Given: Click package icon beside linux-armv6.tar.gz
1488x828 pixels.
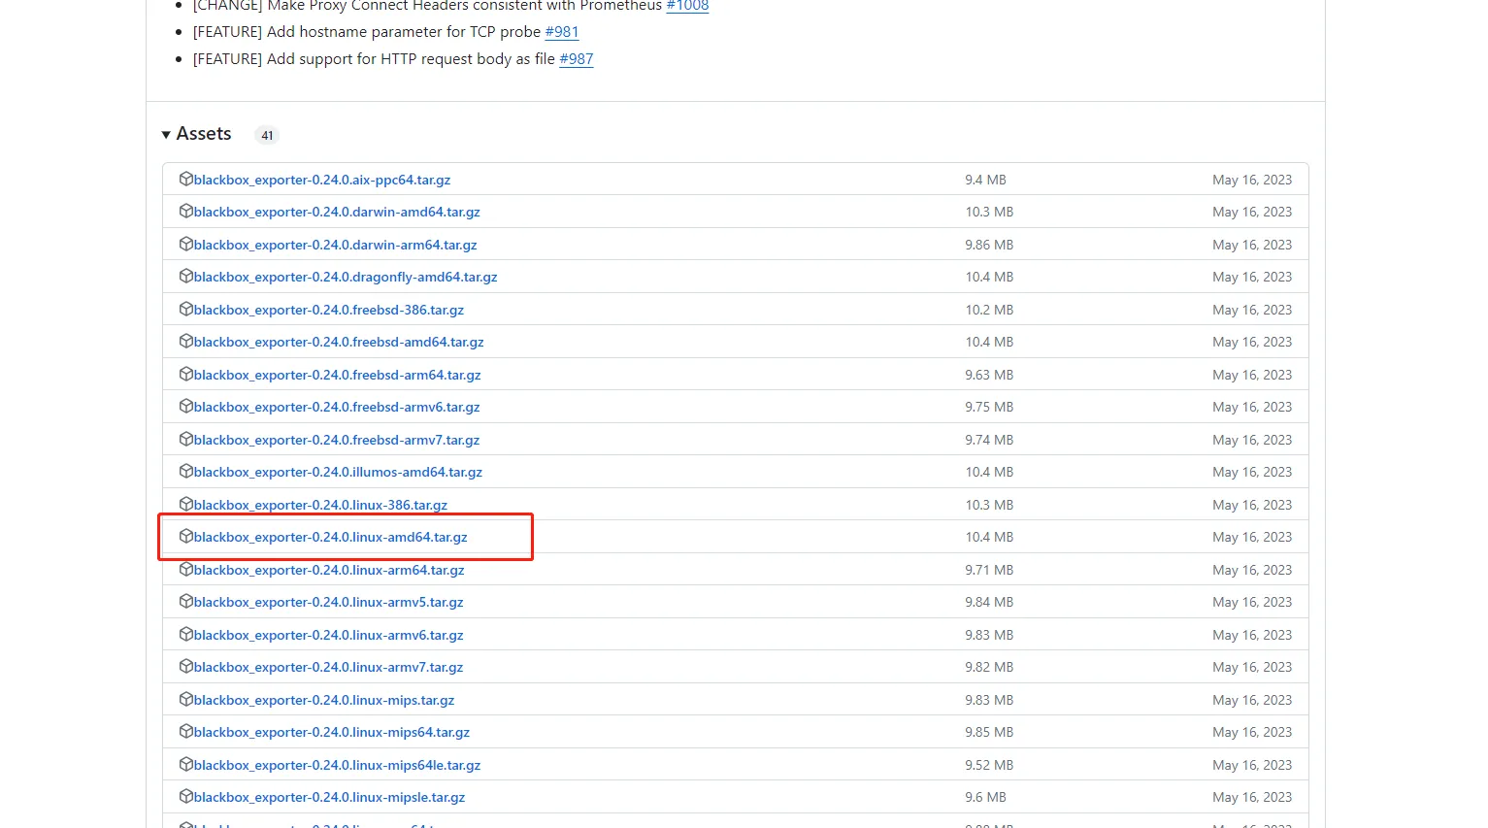Looking at the screenshot, I should 186,634.
